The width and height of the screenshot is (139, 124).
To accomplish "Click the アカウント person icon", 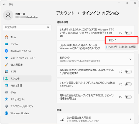I will point(6,79).
